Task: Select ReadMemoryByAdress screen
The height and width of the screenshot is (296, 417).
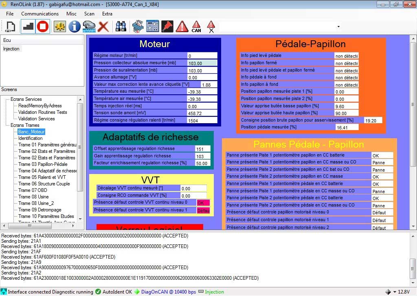Action: [x=40, y=106]
